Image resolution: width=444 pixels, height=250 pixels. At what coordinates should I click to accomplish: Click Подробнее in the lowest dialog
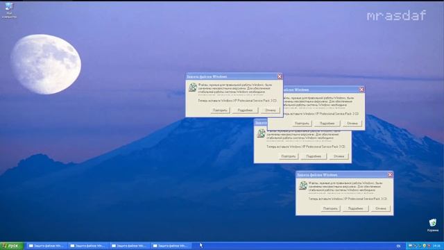click(x=356, y=208)
